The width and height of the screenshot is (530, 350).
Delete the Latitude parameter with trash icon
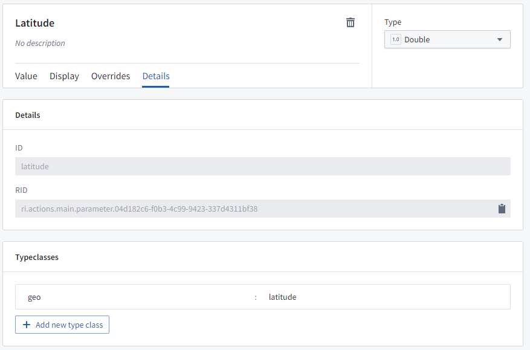click(x=351, y=22)
